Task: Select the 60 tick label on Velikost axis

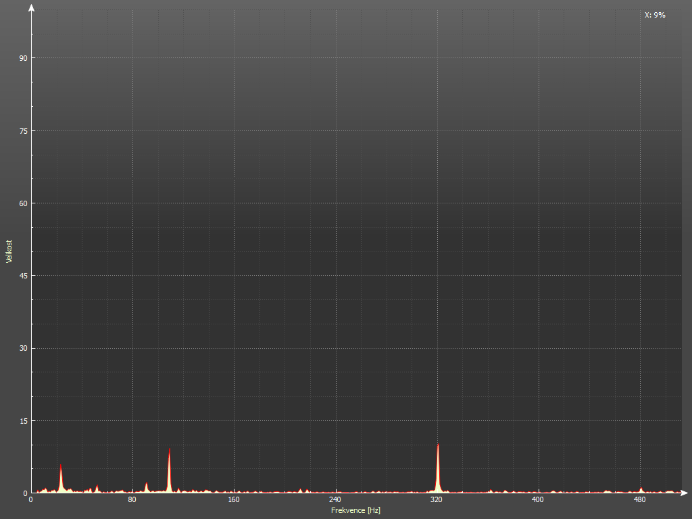Action: pos(22,203)
